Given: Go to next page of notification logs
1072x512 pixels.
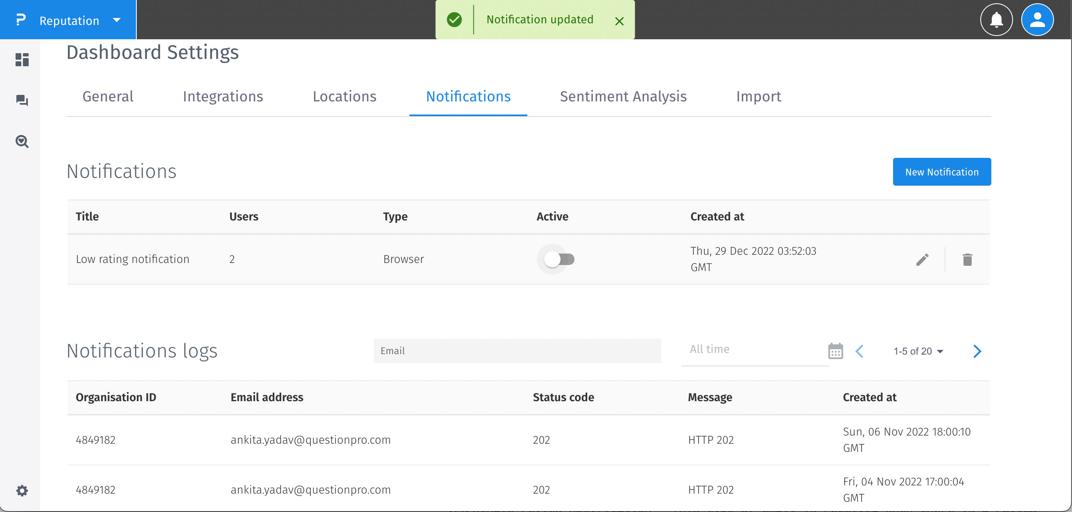Looking at the screenshot, I should 977,351.
